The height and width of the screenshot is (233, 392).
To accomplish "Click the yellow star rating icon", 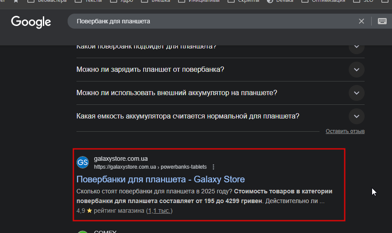I will tap(90, 211).
